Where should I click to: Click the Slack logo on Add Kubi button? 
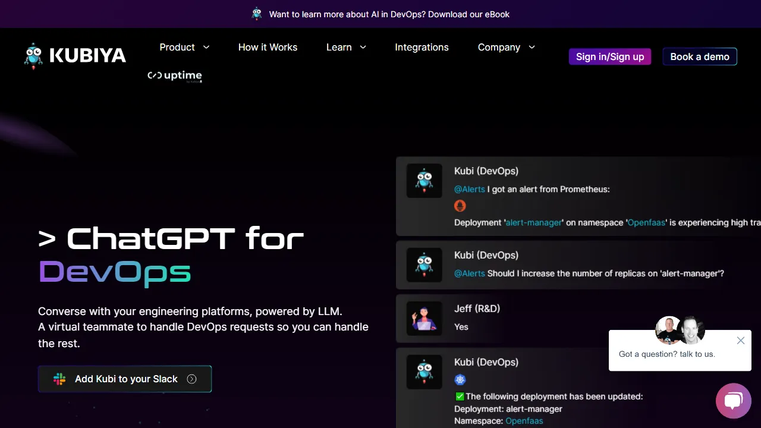coord(59,379)
